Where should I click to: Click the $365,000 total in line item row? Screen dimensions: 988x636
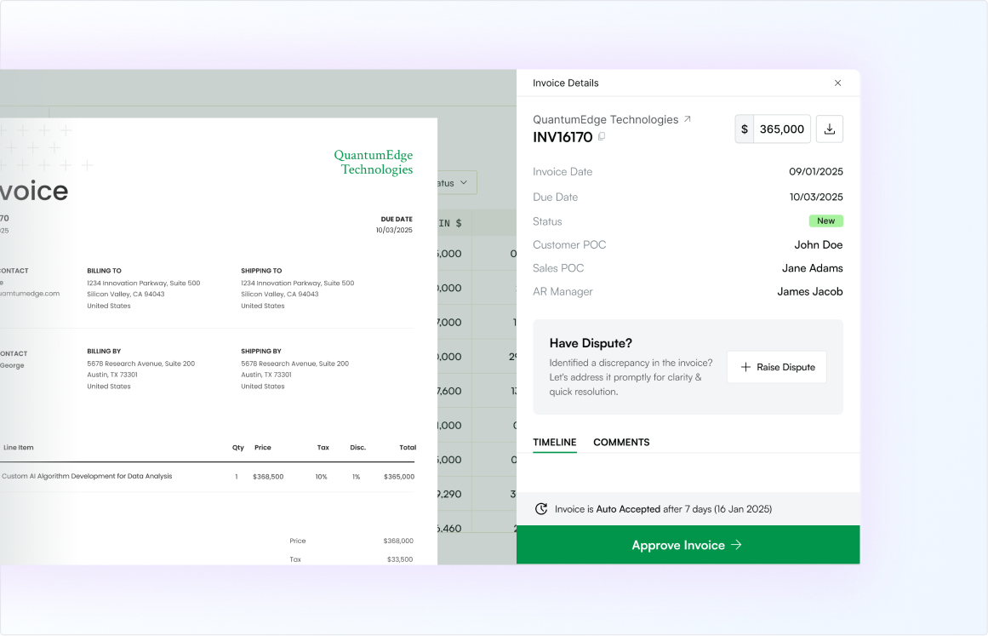(399, 477)
